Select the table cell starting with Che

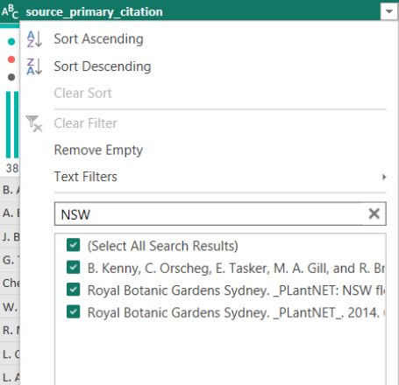pos(10,283)
